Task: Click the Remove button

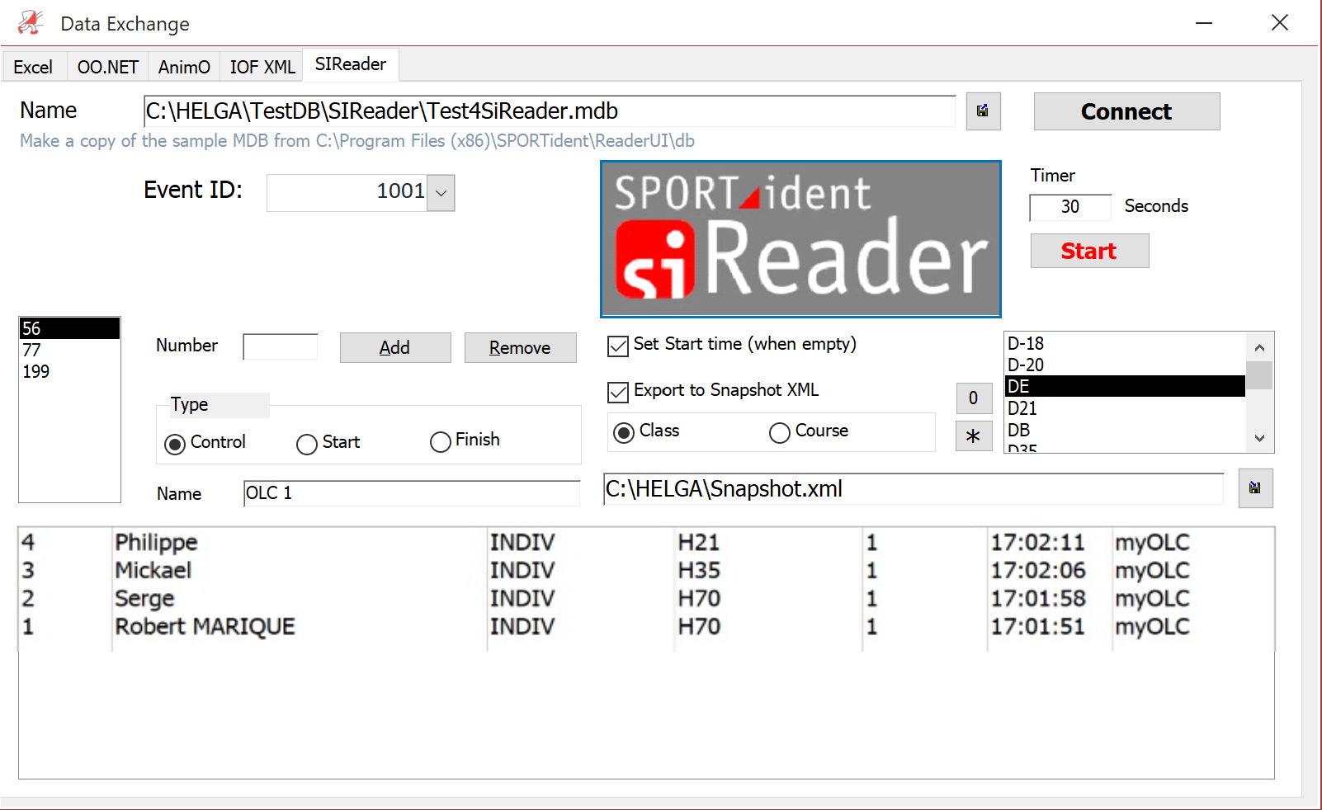Action: click(x=520, y=348)
